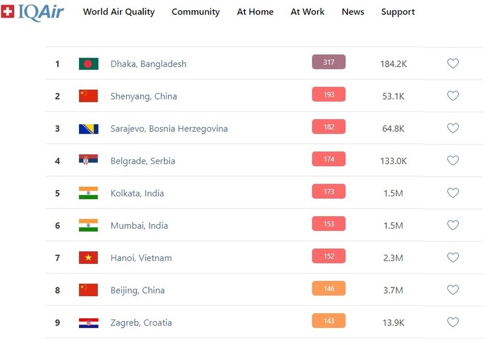Open the Mumbai, India city link
This screenshot has width=490, height=345.
point(139,226)
